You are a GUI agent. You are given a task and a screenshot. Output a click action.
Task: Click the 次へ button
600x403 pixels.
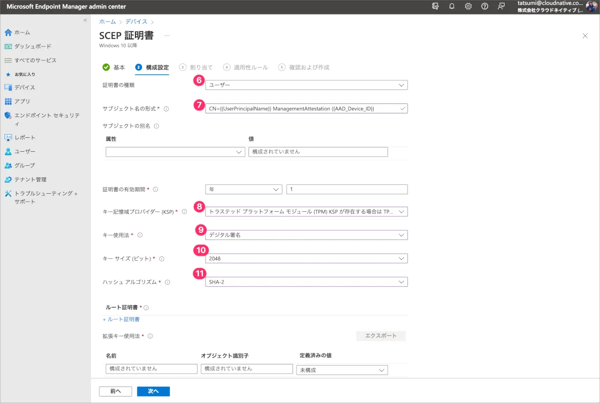point(153,392)
